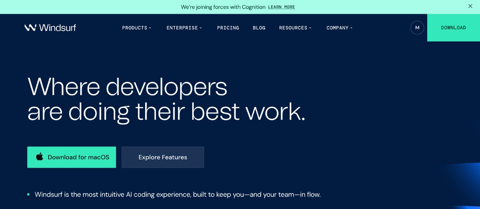This screenshot has width=480, height=209.
Task: Dismiss the Cognition announcement banner
Action: pos(470,7)
